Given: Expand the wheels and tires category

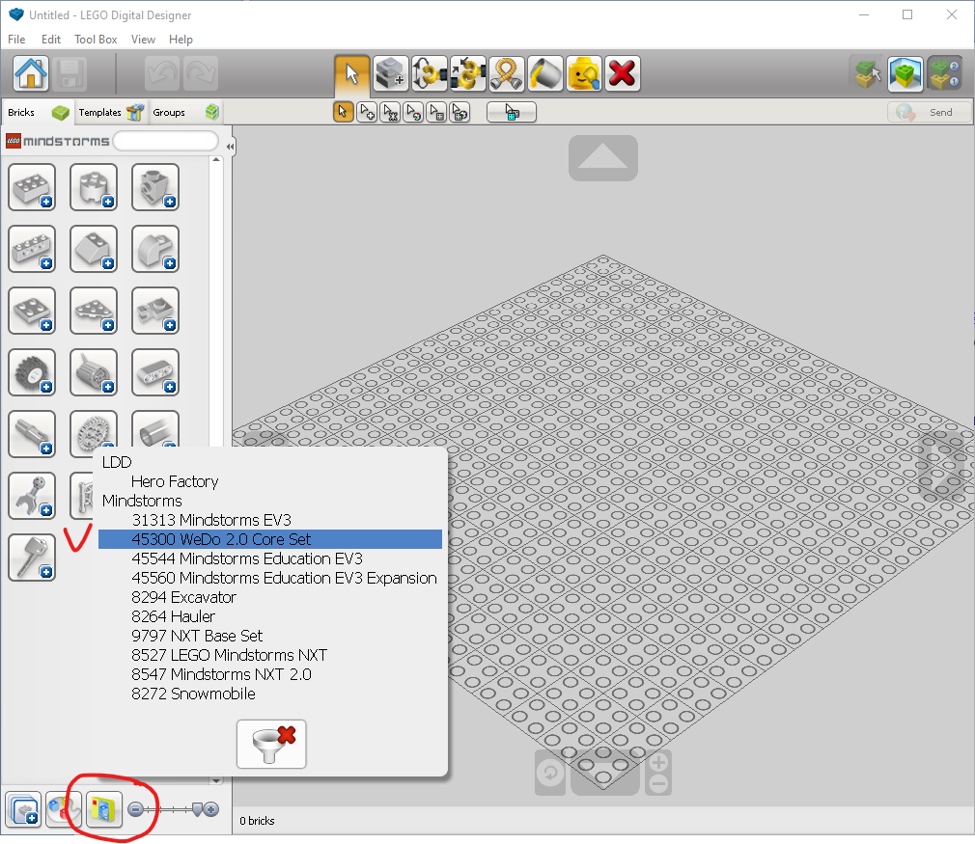Looking at the screenshot, I should 32,373.
